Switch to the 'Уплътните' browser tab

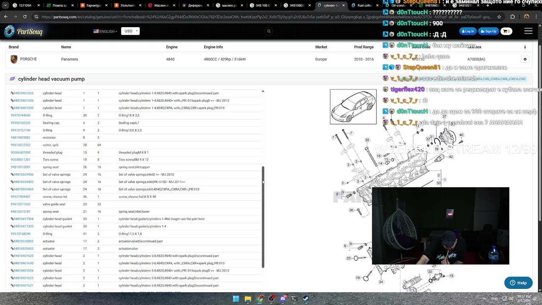pos(127,6)
